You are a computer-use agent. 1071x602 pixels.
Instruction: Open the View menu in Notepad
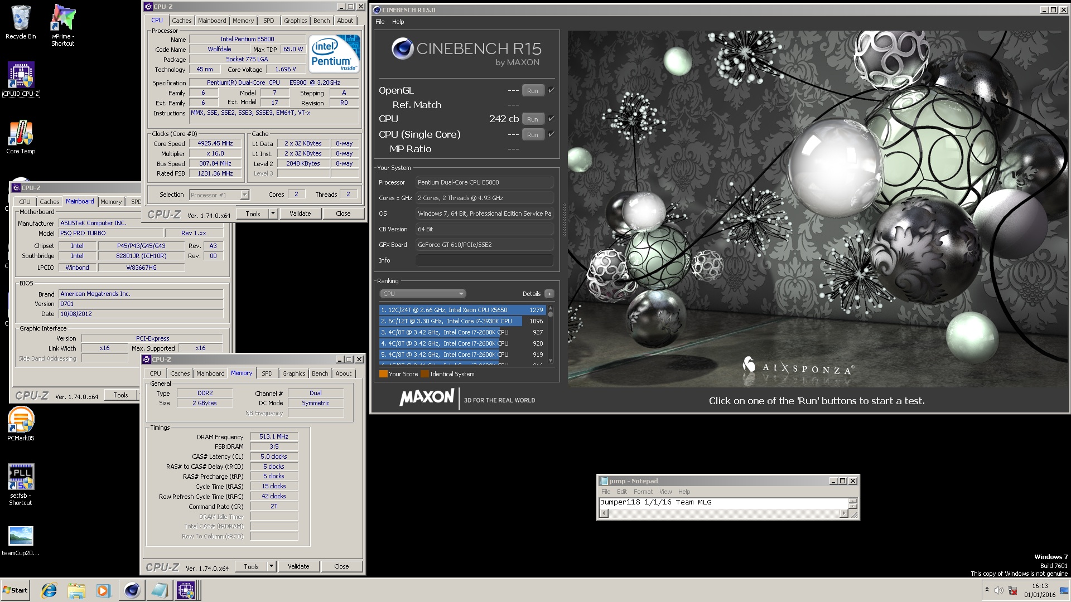[x=665, y=492]
